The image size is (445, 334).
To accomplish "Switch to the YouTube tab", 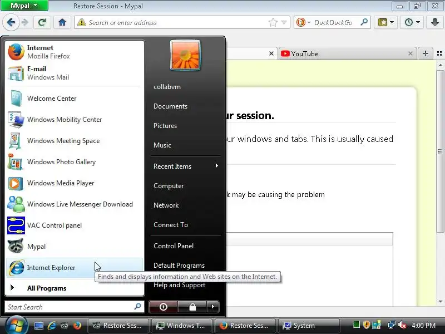I will [347, 53].
